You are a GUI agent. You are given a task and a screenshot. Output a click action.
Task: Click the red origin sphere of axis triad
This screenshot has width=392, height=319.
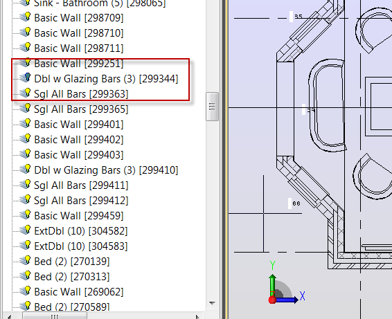click(272, 300)
